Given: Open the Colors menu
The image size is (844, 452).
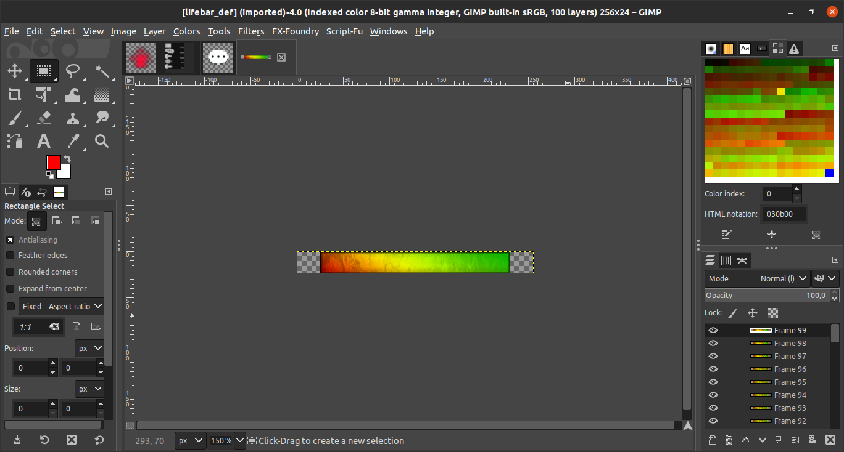Looking at the screenshot, I should (186, 31).
